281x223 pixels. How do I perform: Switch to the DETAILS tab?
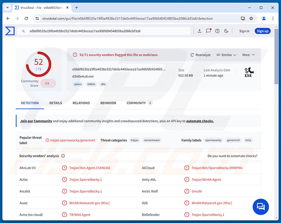(x=55, y=103)
